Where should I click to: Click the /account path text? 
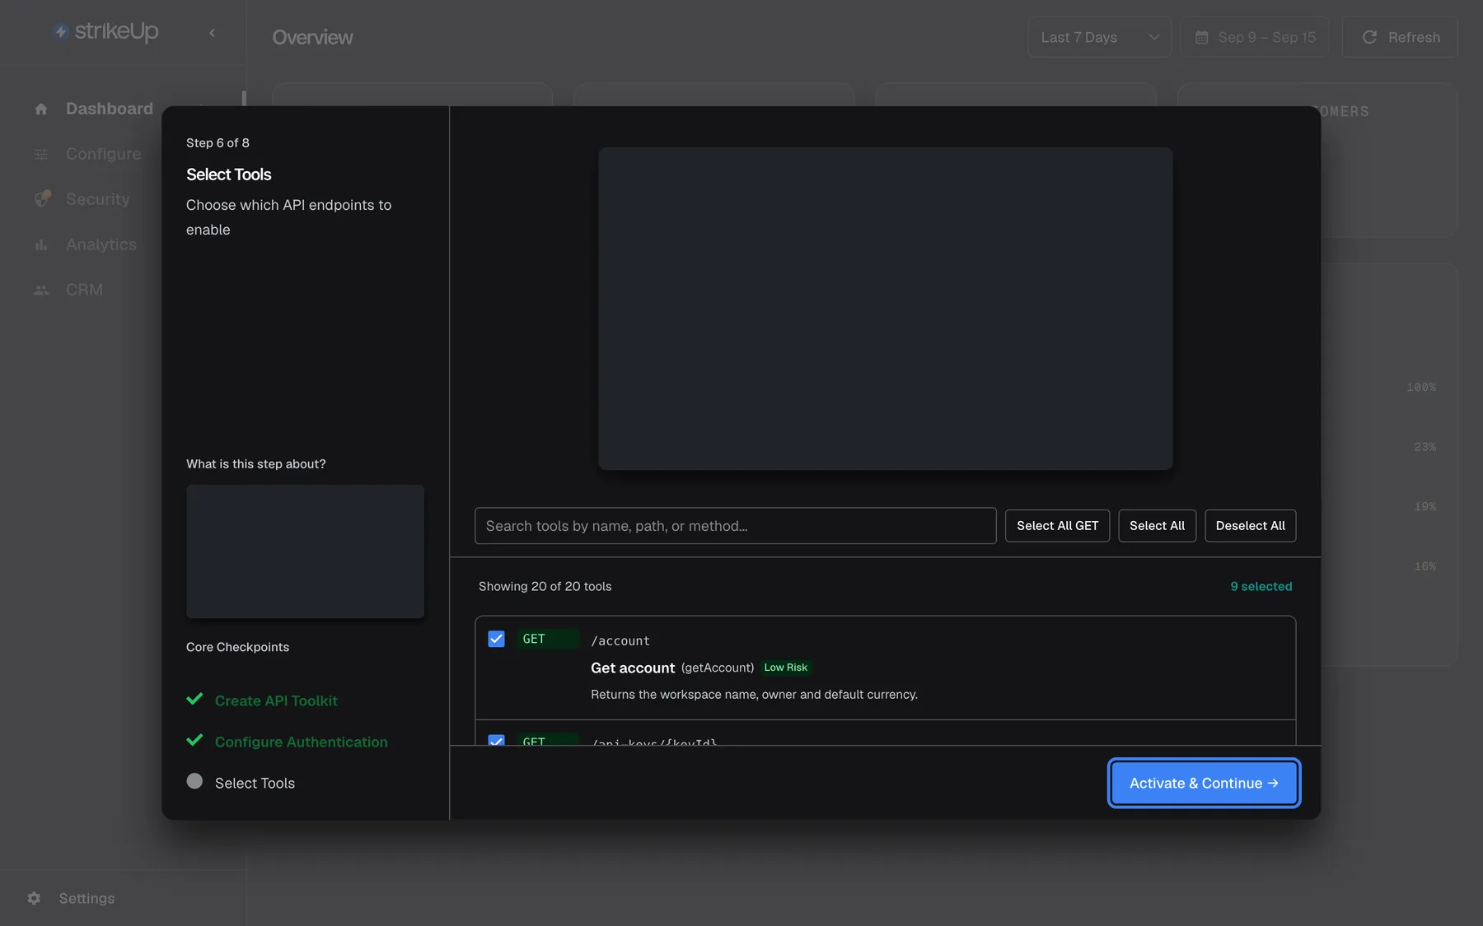click(x=620, y=640)
